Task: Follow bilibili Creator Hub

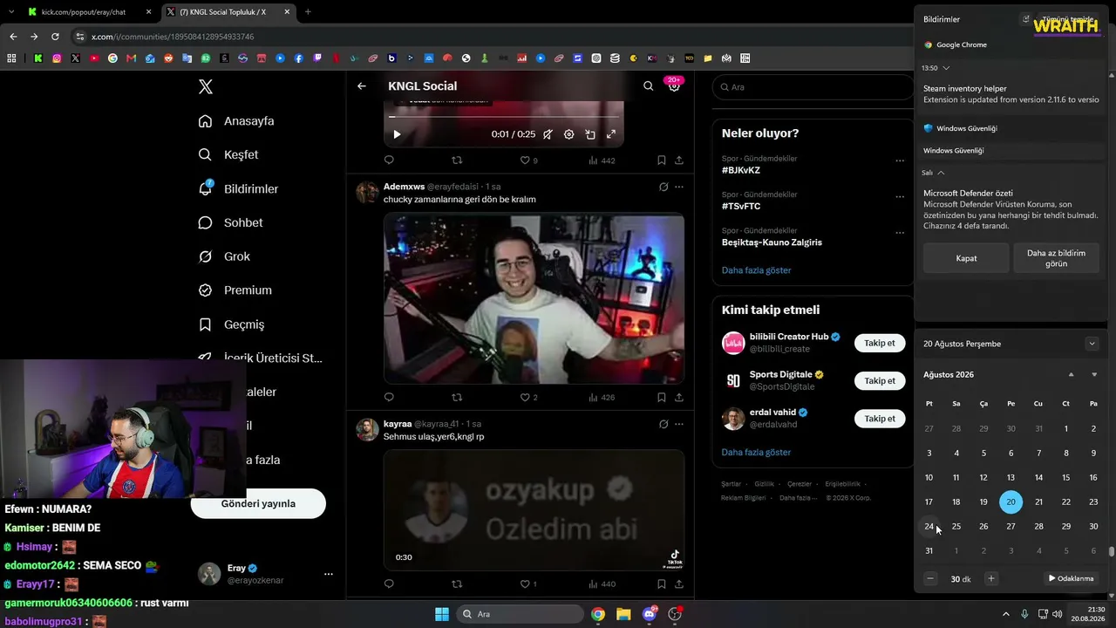Action: (880, 343)
